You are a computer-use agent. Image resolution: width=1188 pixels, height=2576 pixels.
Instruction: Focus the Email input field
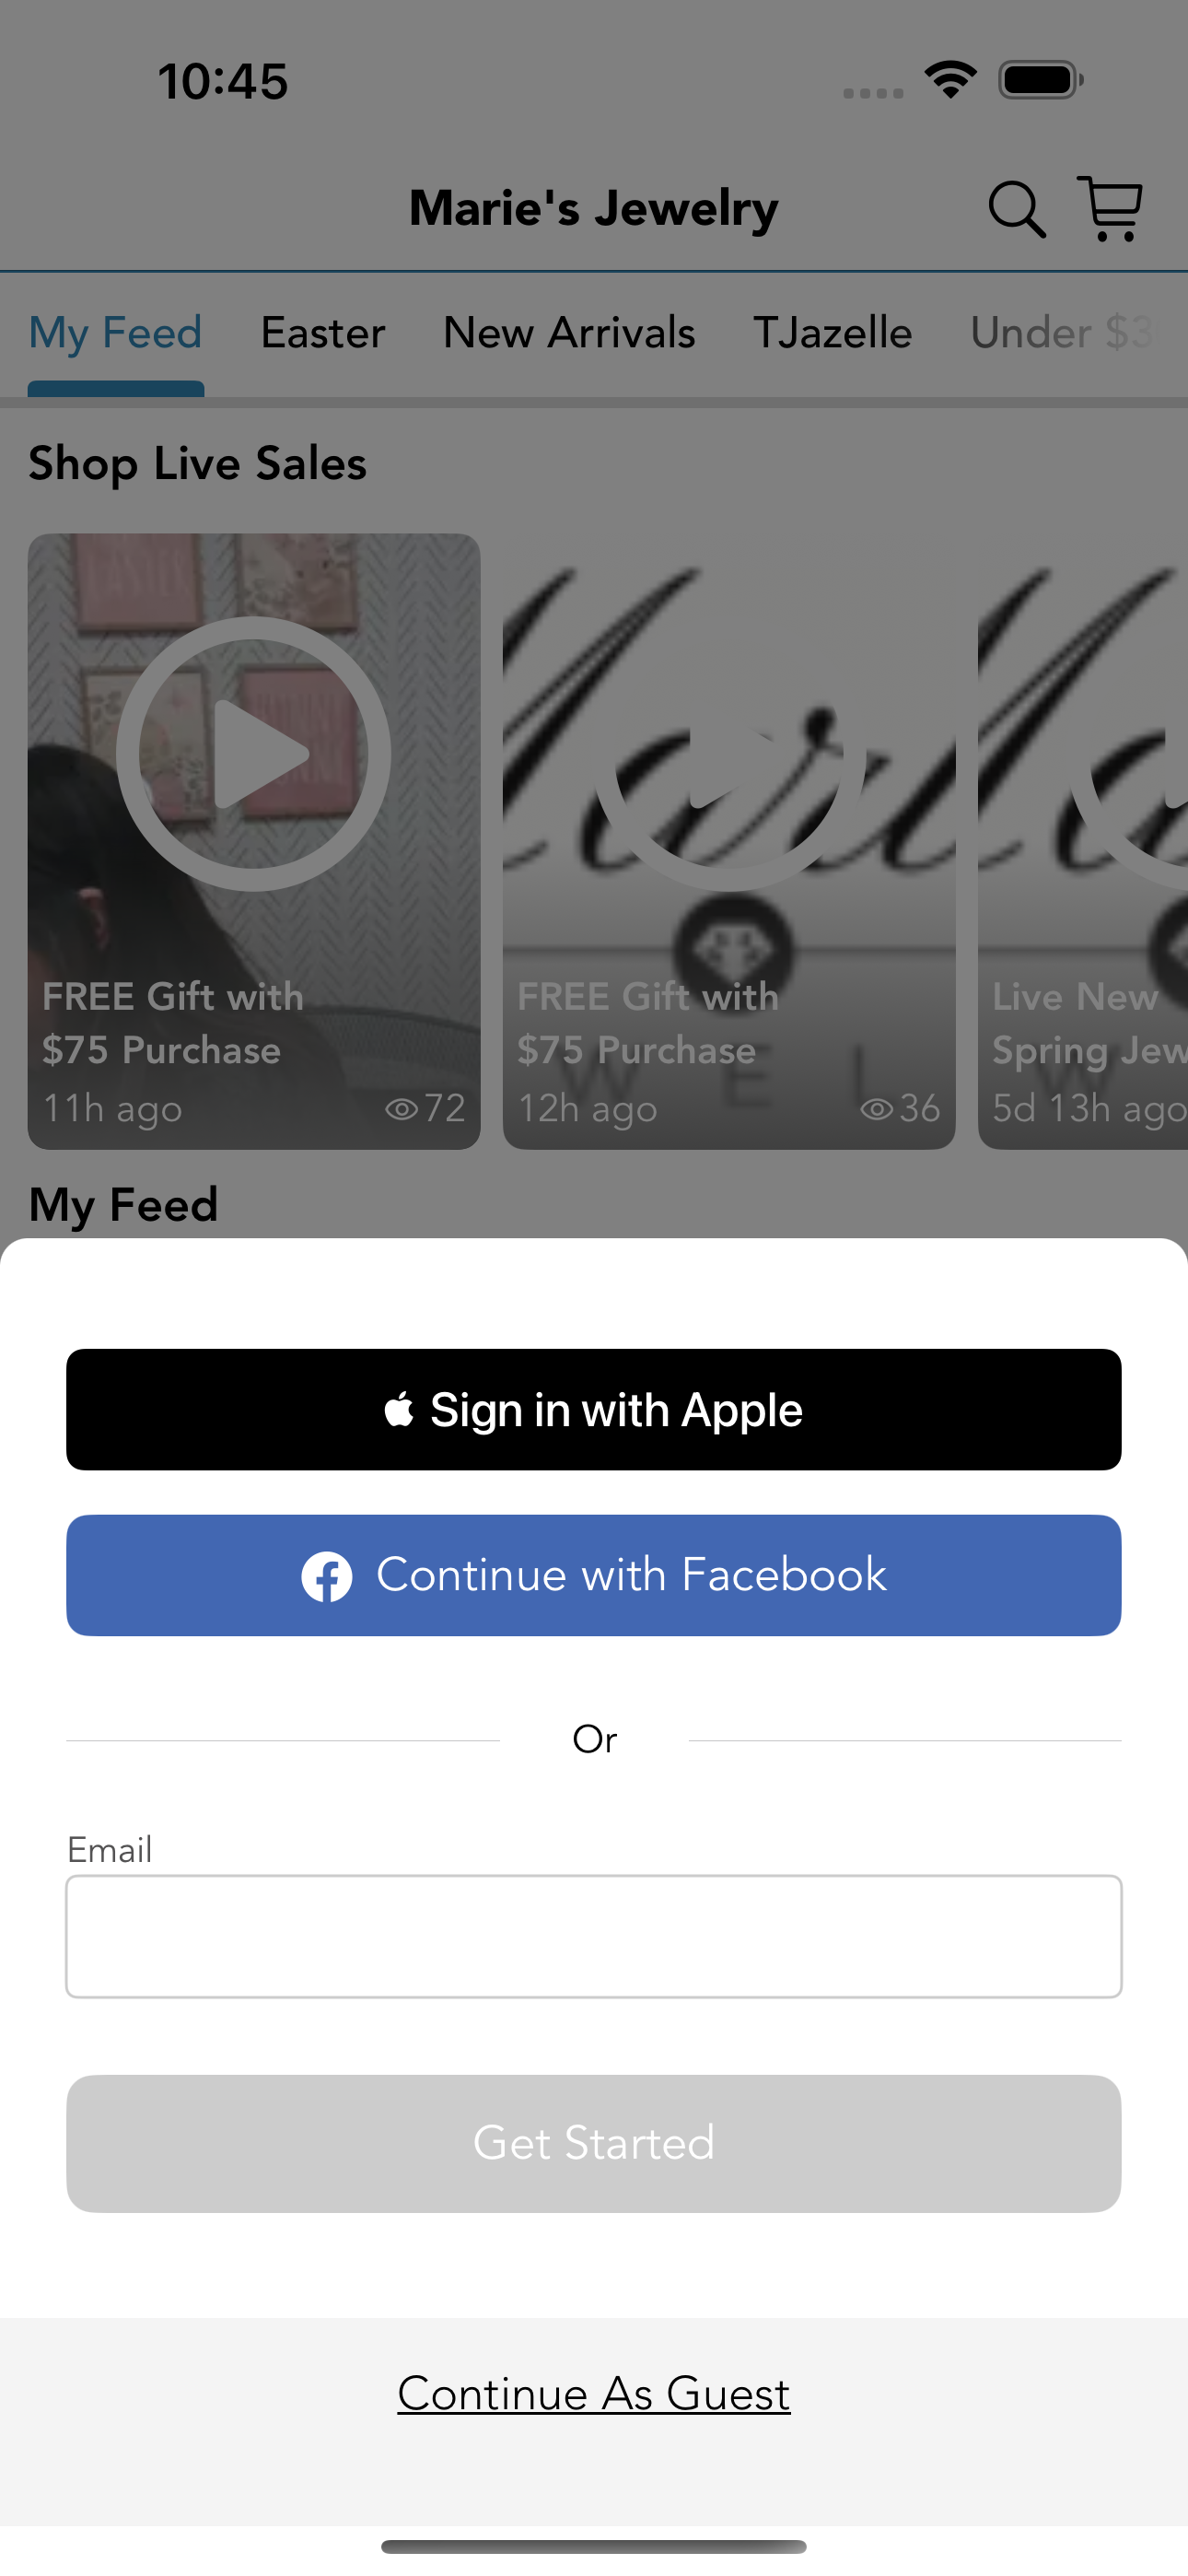coord(594,1936)
